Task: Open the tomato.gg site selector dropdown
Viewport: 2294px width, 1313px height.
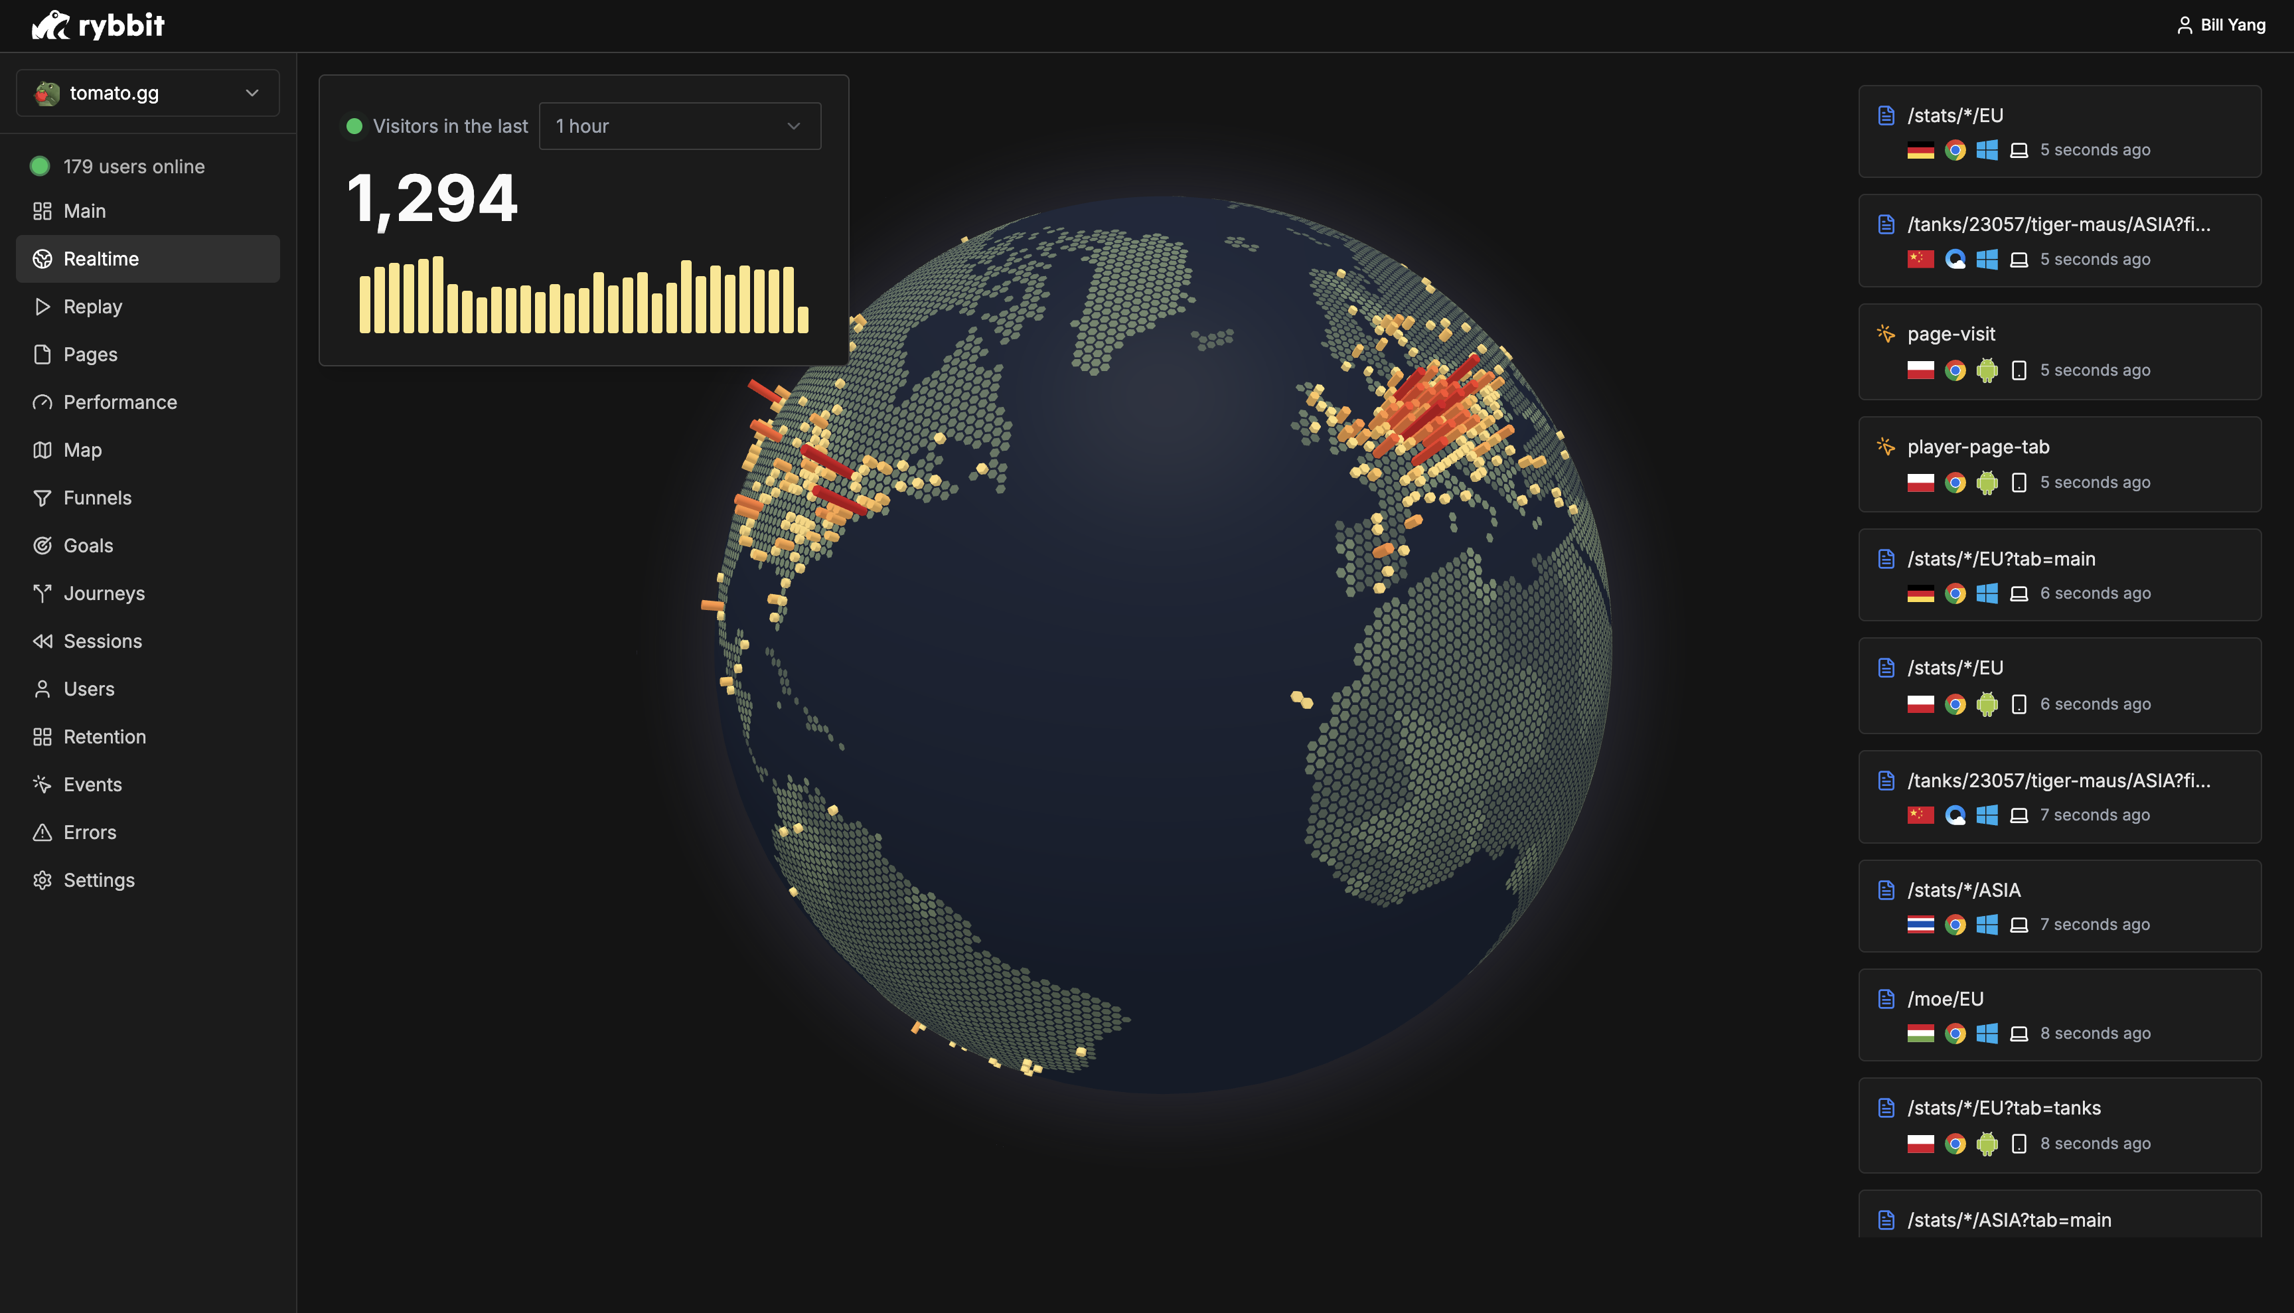Action: (x=148, y=93)
